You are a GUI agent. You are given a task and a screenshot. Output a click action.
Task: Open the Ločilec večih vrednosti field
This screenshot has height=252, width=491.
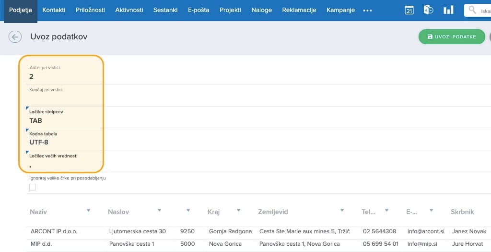pyautogui.click(x=258, y=161)
